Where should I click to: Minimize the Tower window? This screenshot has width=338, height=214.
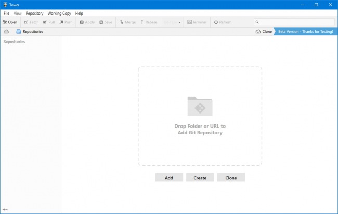coord(302,5)
